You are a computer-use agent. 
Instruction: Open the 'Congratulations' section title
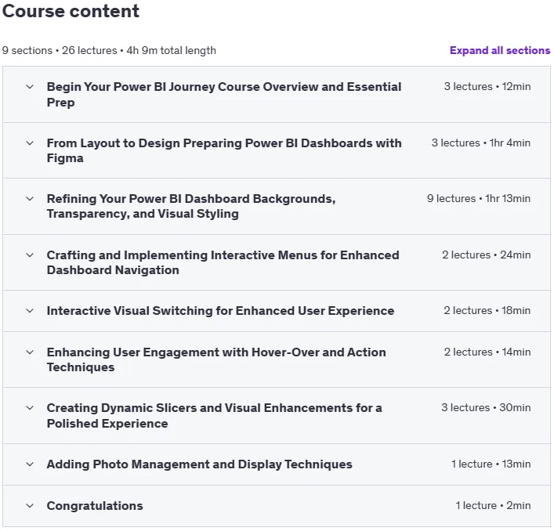click(95, 506)
